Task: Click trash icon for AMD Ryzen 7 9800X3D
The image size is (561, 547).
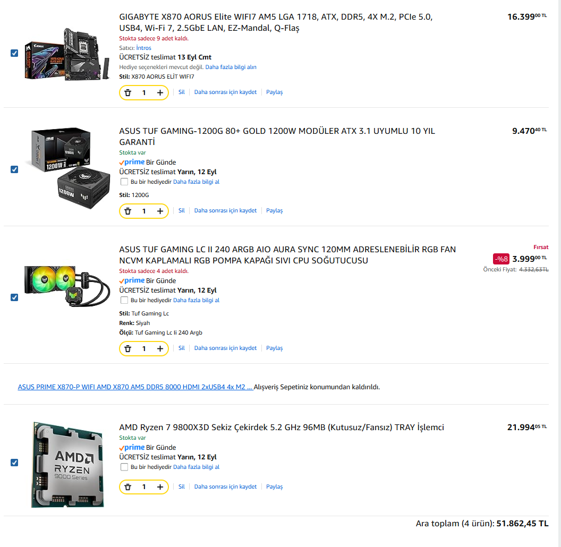Action: click(127, 487)
